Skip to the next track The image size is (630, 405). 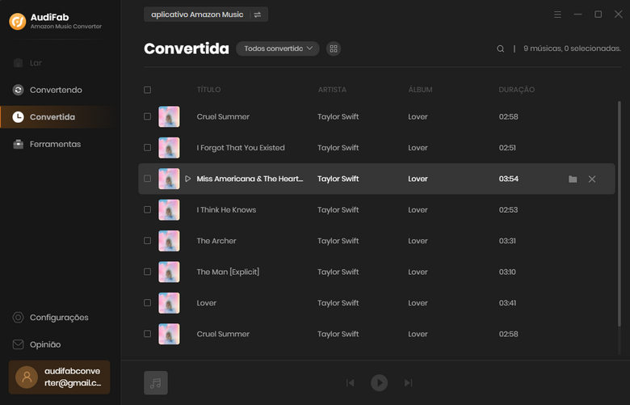(408, 382)
